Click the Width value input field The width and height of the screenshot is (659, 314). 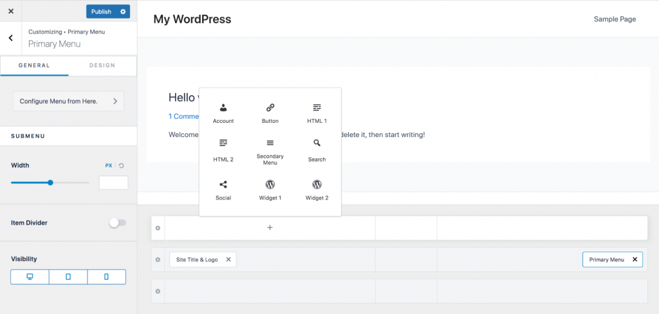coord(113,183)
